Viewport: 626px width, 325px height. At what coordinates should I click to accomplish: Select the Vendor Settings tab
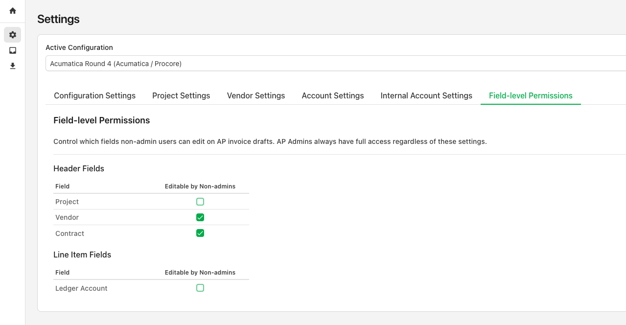coord(255,95)
